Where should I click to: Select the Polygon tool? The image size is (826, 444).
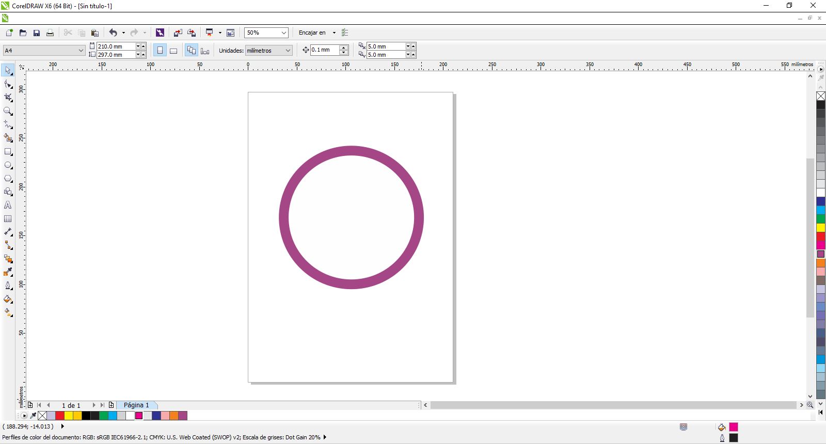pyautogui.click(x=8, y=179)
